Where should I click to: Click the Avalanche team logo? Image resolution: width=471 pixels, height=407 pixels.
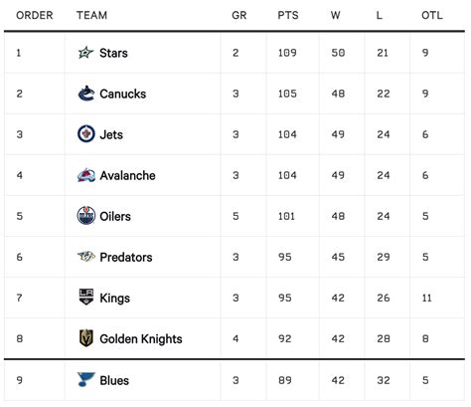(x=86, y=175)
